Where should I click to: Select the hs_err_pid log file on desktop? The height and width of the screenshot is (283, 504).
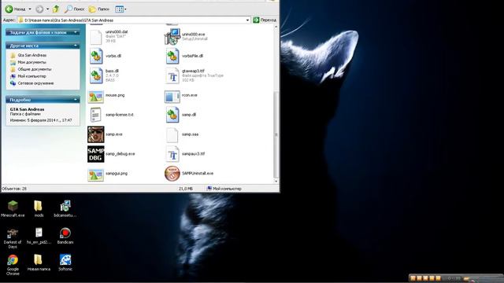(39, 236)
